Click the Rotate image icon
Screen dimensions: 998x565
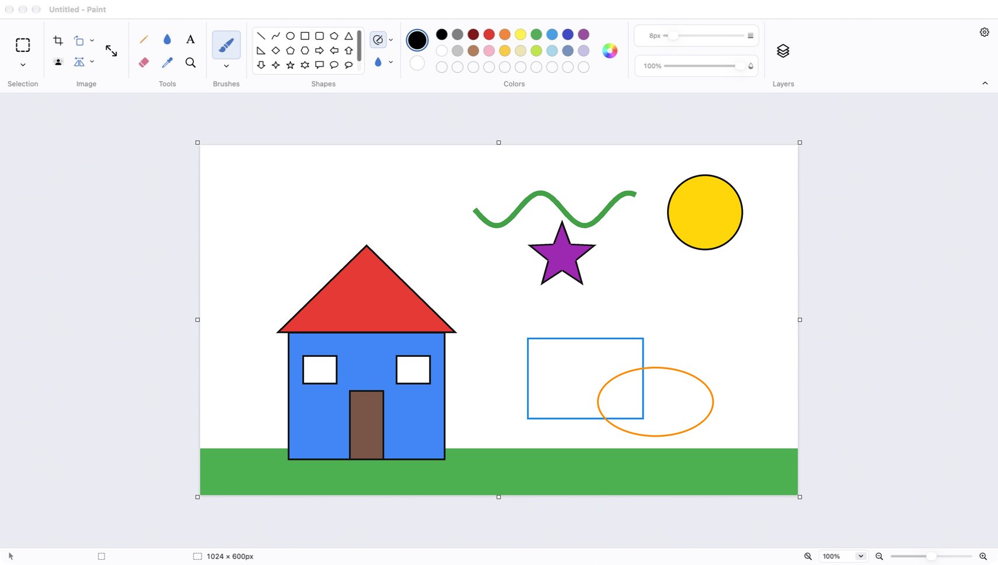79,40
